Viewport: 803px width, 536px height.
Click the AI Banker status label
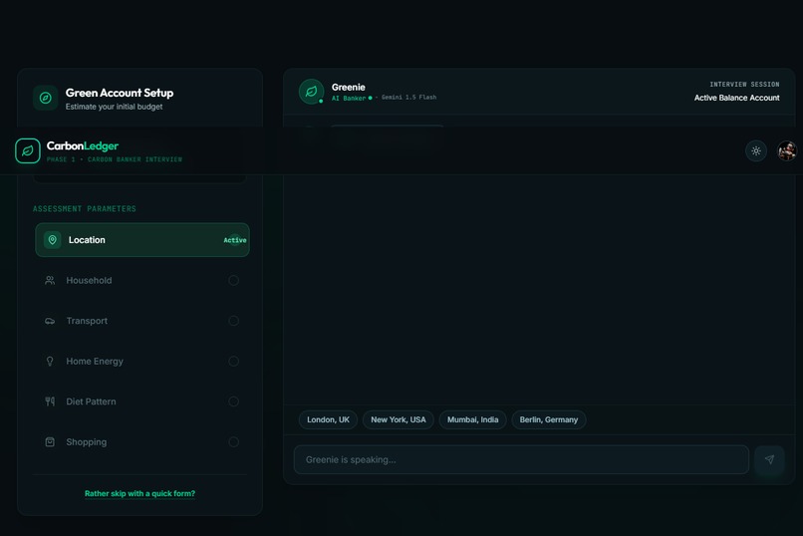pyautogui.click(x=349, y=98)
